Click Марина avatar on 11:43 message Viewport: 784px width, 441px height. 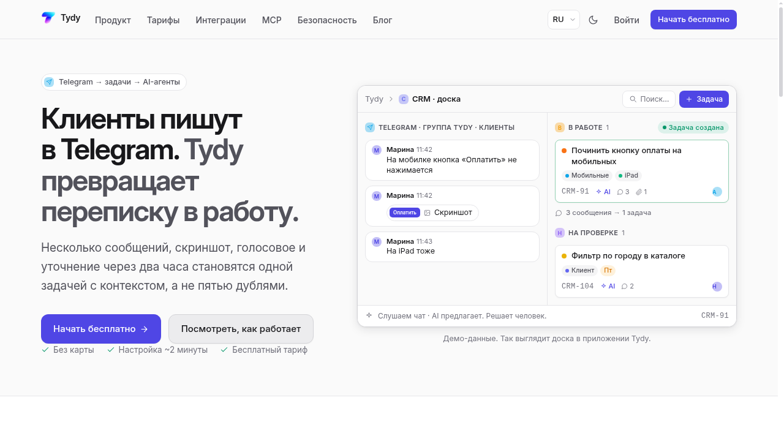click(377, 242)
